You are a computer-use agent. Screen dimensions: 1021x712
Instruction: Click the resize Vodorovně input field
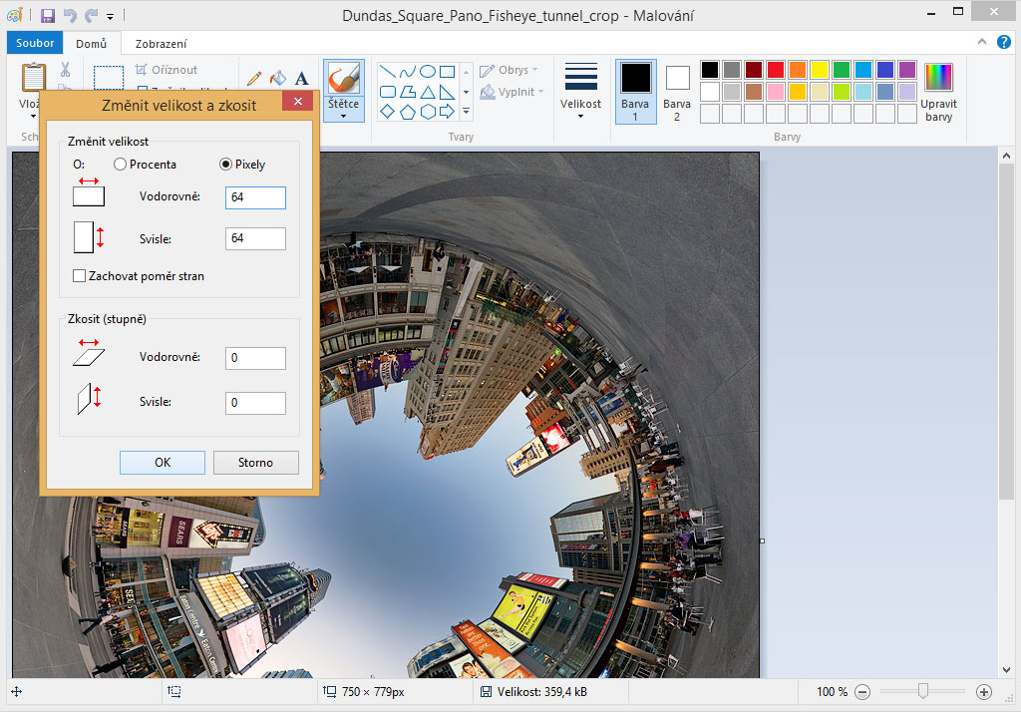pyautogui.click(x=255, y=197)
